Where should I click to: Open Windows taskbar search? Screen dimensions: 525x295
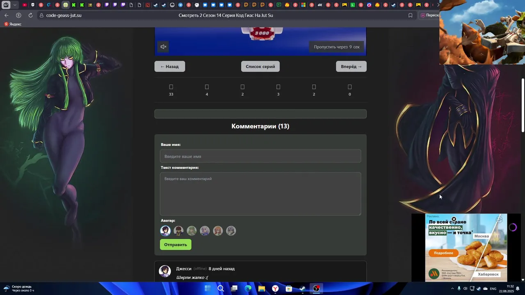coord(221,288)
